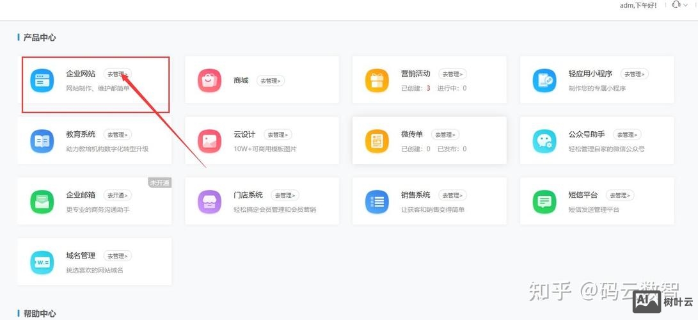This screenshot has height=320, width=698.
Task: Open the 销售系统 list icon
Action: 377,202
